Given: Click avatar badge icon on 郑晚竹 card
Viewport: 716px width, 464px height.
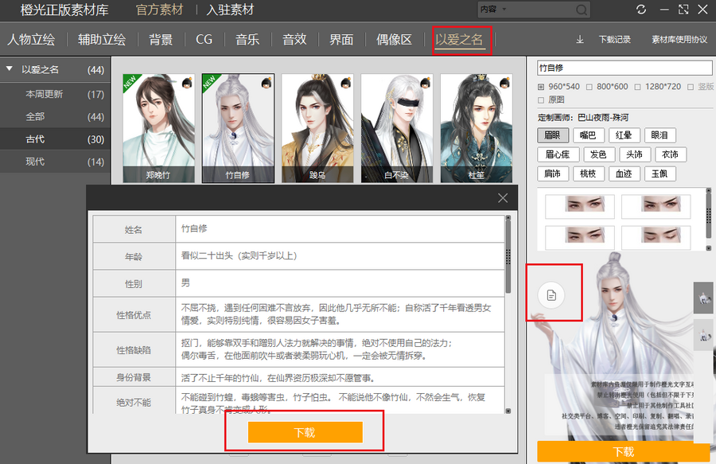Looking at the screenshot, I should [x=187, y=82].
